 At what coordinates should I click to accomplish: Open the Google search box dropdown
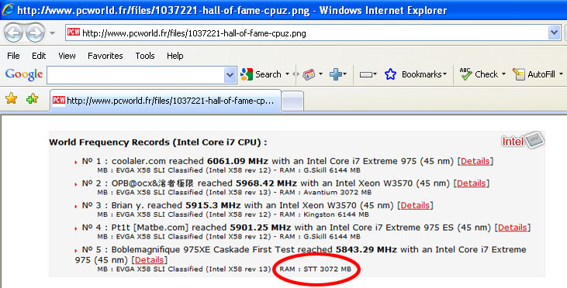[x=230, y=75]
